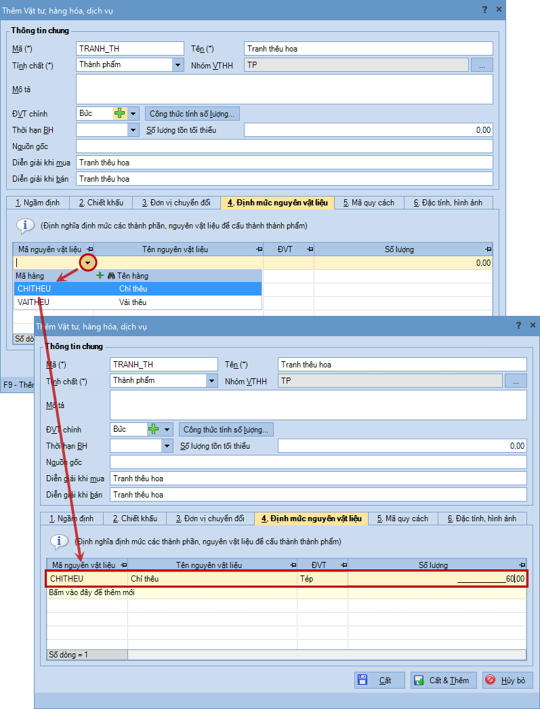Open ĐVT chính dropdown arrow in upper dialog
This screenshot has width=540, height=709.
(133, 114)
